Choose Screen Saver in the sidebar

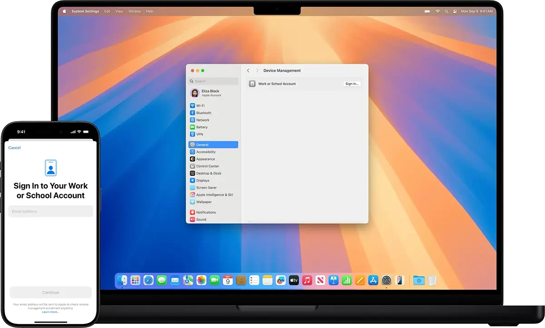(213, 188)
